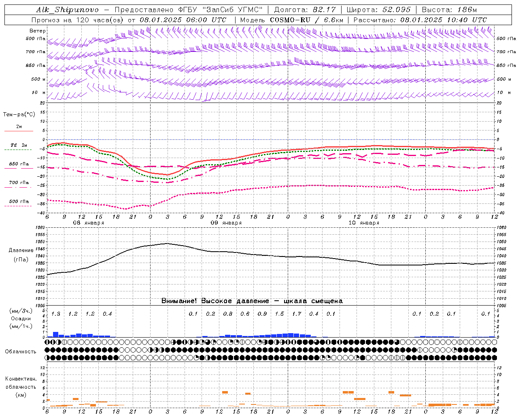Viewport: 518px width, 415px height.
Task: Click the 'Конвективн.' convective cloudiness label
Action: (21, 379)
